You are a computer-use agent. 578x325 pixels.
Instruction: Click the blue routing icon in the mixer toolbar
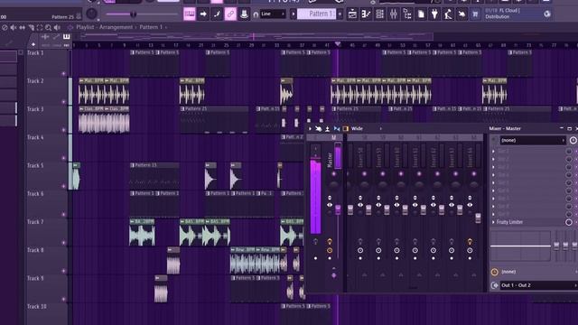point(337,128)
